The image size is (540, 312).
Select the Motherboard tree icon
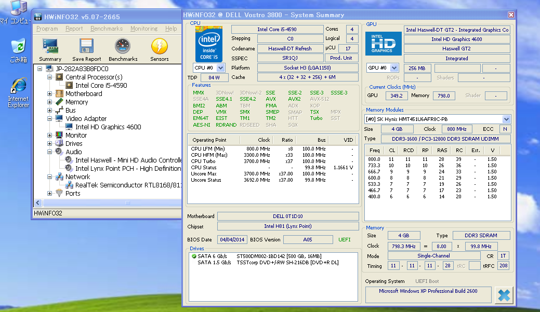[60, 93]
